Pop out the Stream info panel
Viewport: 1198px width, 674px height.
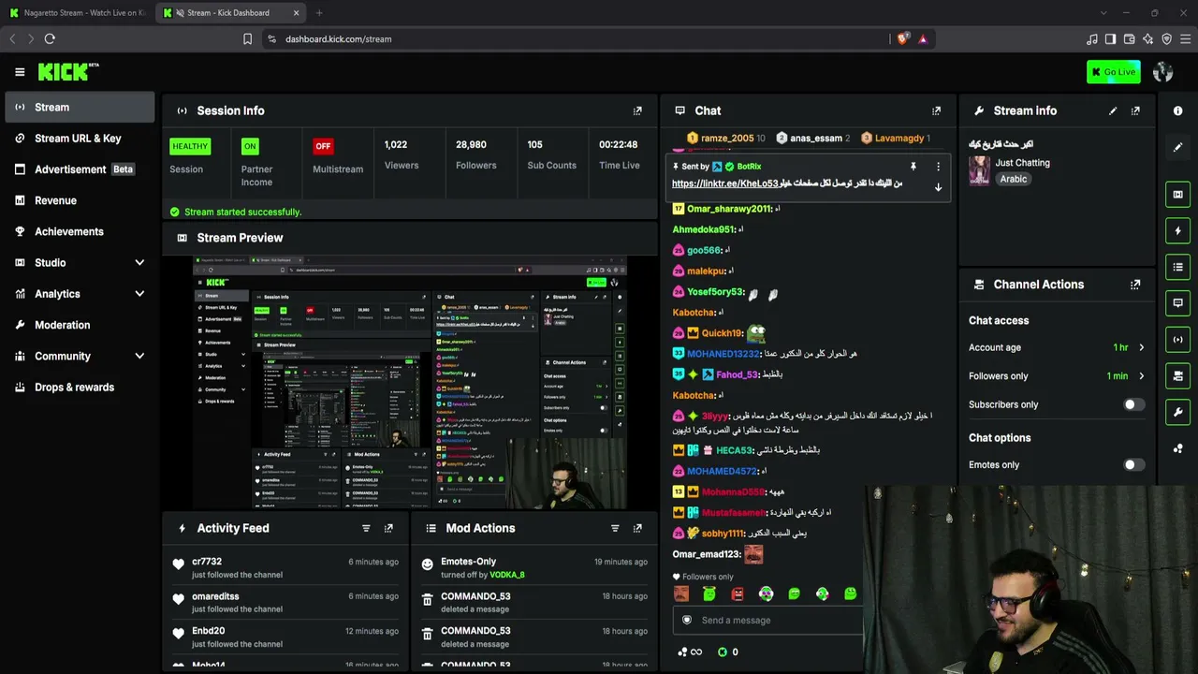pyautogui.click(x=1135, y=110)
